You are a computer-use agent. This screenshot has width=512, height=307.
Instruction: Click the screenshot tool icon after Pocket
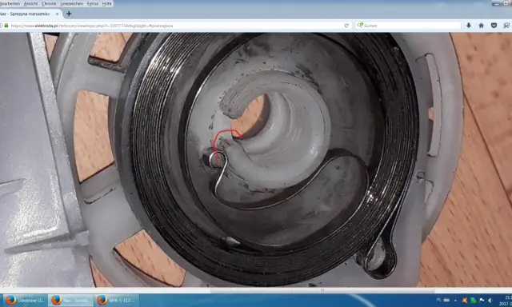click(x=506, y=26)
